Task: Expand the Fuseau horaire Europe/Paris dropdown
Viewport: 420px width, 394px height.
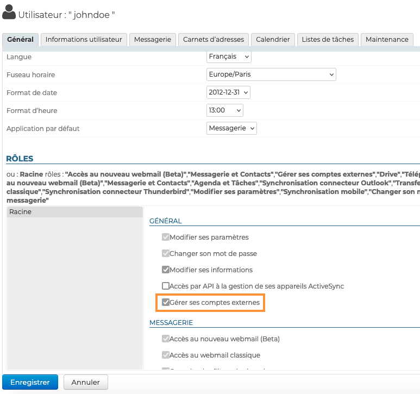Action: [x=271, y=74]
